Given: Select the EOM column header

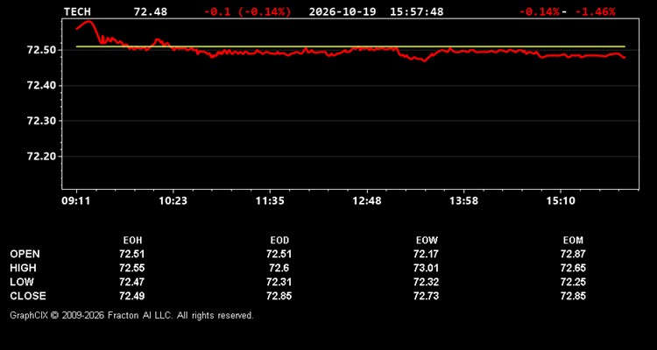Looking at the screenshot, I should click(573, 241).
